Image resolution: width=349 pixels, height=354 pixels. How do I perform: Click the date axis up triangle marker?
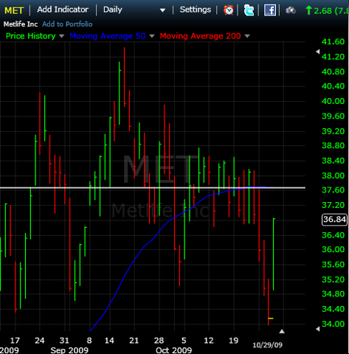[x=282, y=331]
